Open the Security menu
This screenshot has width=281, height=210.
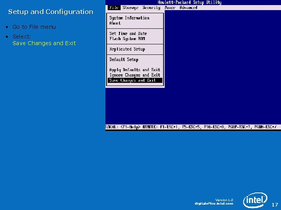click(151, 7)
